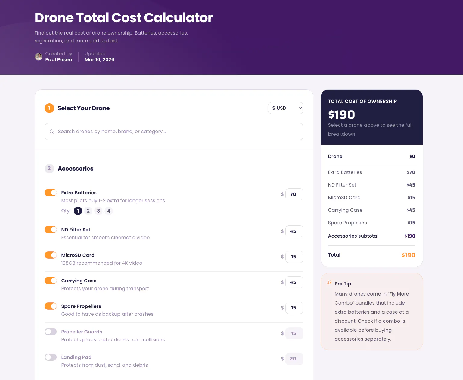Click the Extra Batteries price field
Screen dimensions: 463x380
point(294,194)
